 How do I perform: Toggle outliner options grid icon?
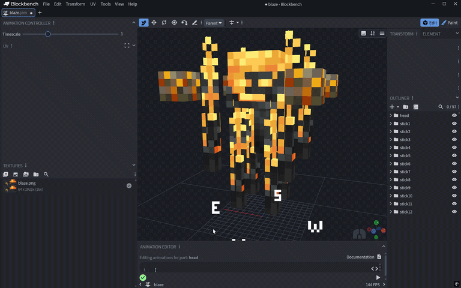[x=416, y=107]
